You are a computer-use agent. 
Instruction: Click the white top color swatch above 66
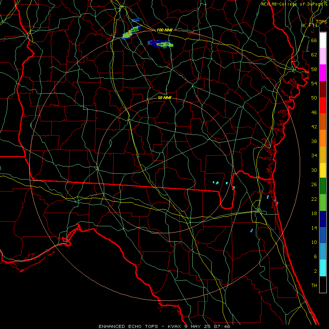323,40
